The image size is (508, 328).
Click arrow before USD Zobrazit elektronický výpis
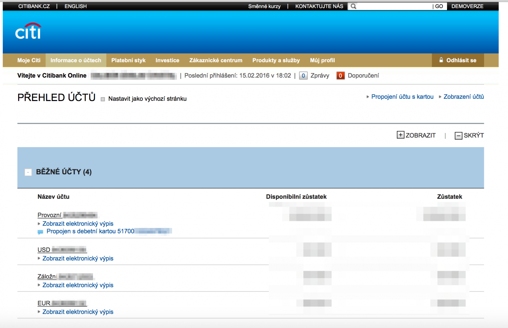pyautogui.click(x=39, y=258)
